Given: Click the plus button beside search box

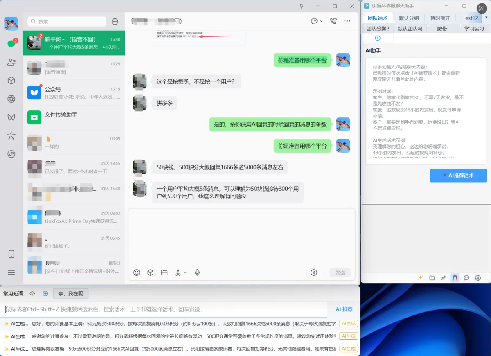Looking at the screenshot, I should pyautogui.click(x=115, y=22).
